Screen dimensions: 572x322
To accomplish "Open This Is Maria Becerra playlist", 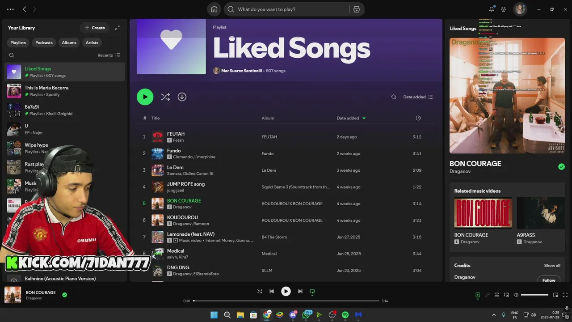I will (x=65, y=91).
